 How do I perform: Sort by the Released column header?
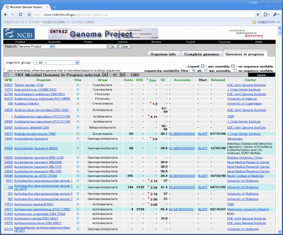click(x=218, y=80)
